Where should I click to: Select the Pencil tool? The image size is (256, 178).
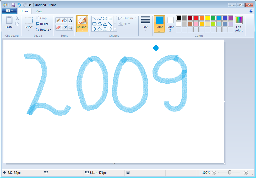[x=58, y=20]
